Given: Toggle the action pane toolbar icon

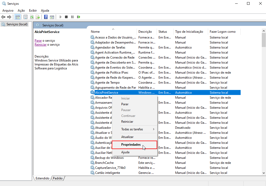Looking at the screenshot, I should (x=52, y=17).
